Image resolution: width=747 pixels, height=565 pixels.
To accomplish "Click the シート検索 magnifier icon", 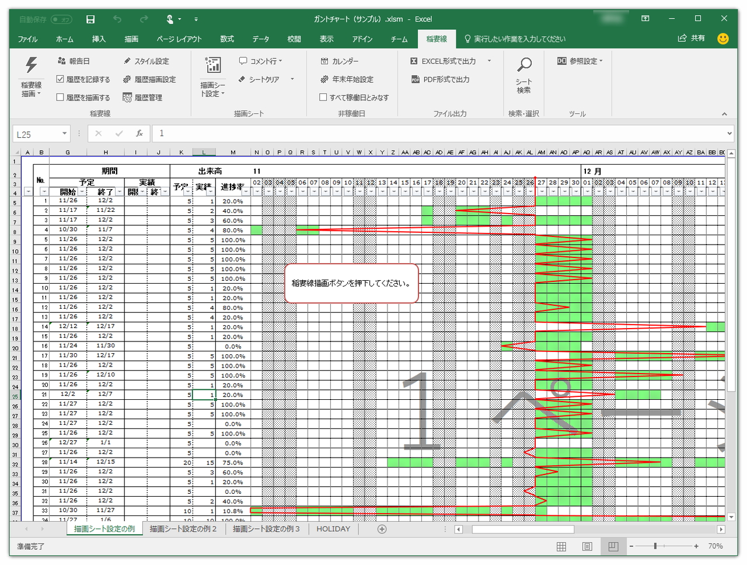I will click(524, 65).
